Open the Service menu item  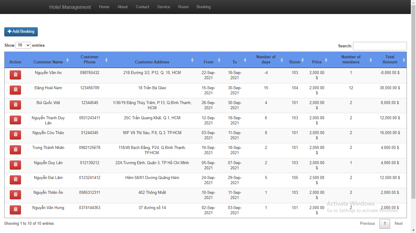[164, 7]
